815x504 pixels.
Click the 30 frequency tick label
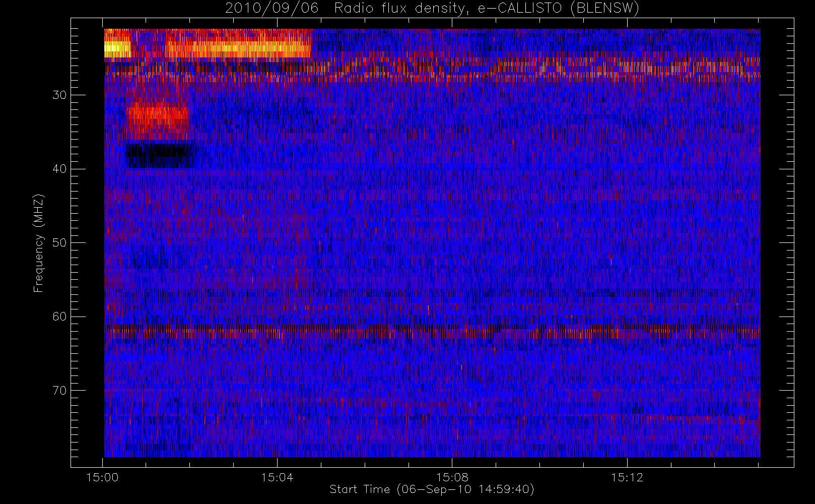(59, 95)
